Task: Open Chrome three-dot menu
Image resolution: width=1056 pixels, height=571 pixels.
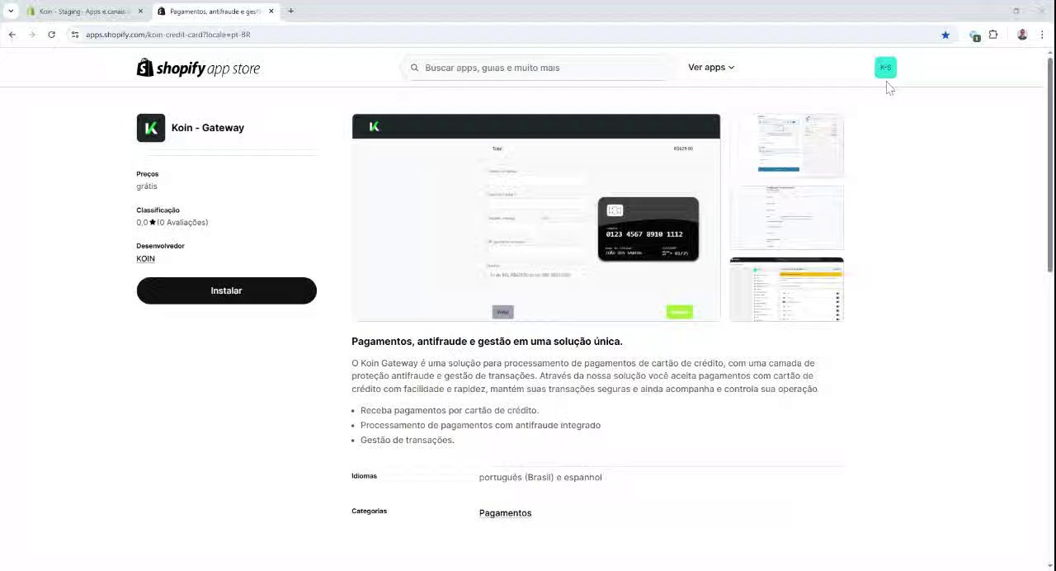Action: pos(1042,35)
